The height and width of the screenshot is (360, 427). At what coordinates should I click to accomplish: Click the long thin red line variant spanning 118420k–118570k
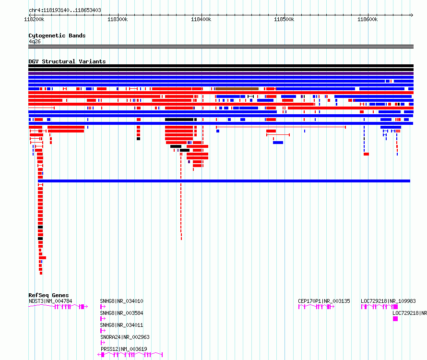[x=281, y=127]
